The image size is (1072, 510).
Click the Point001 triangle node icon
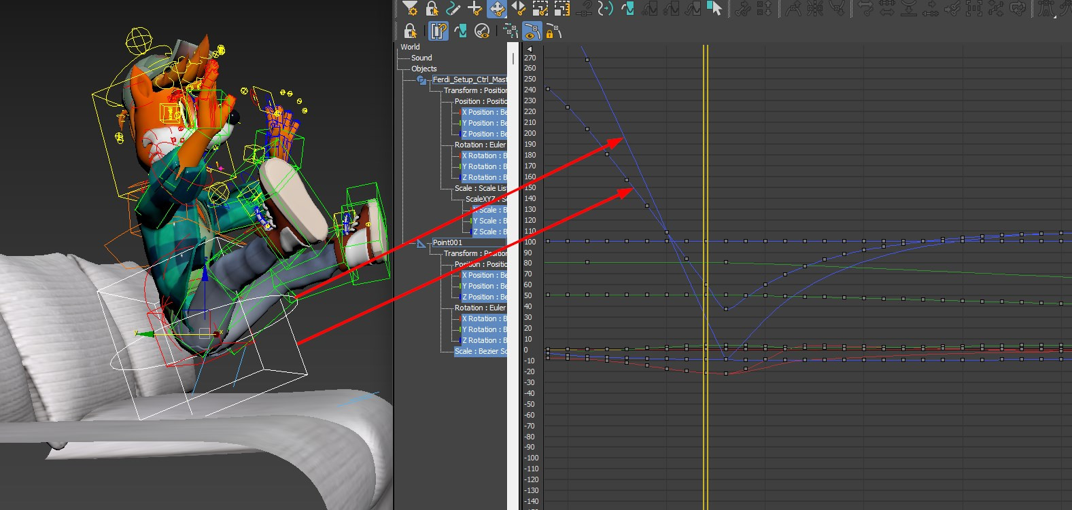tap(421, 242)
